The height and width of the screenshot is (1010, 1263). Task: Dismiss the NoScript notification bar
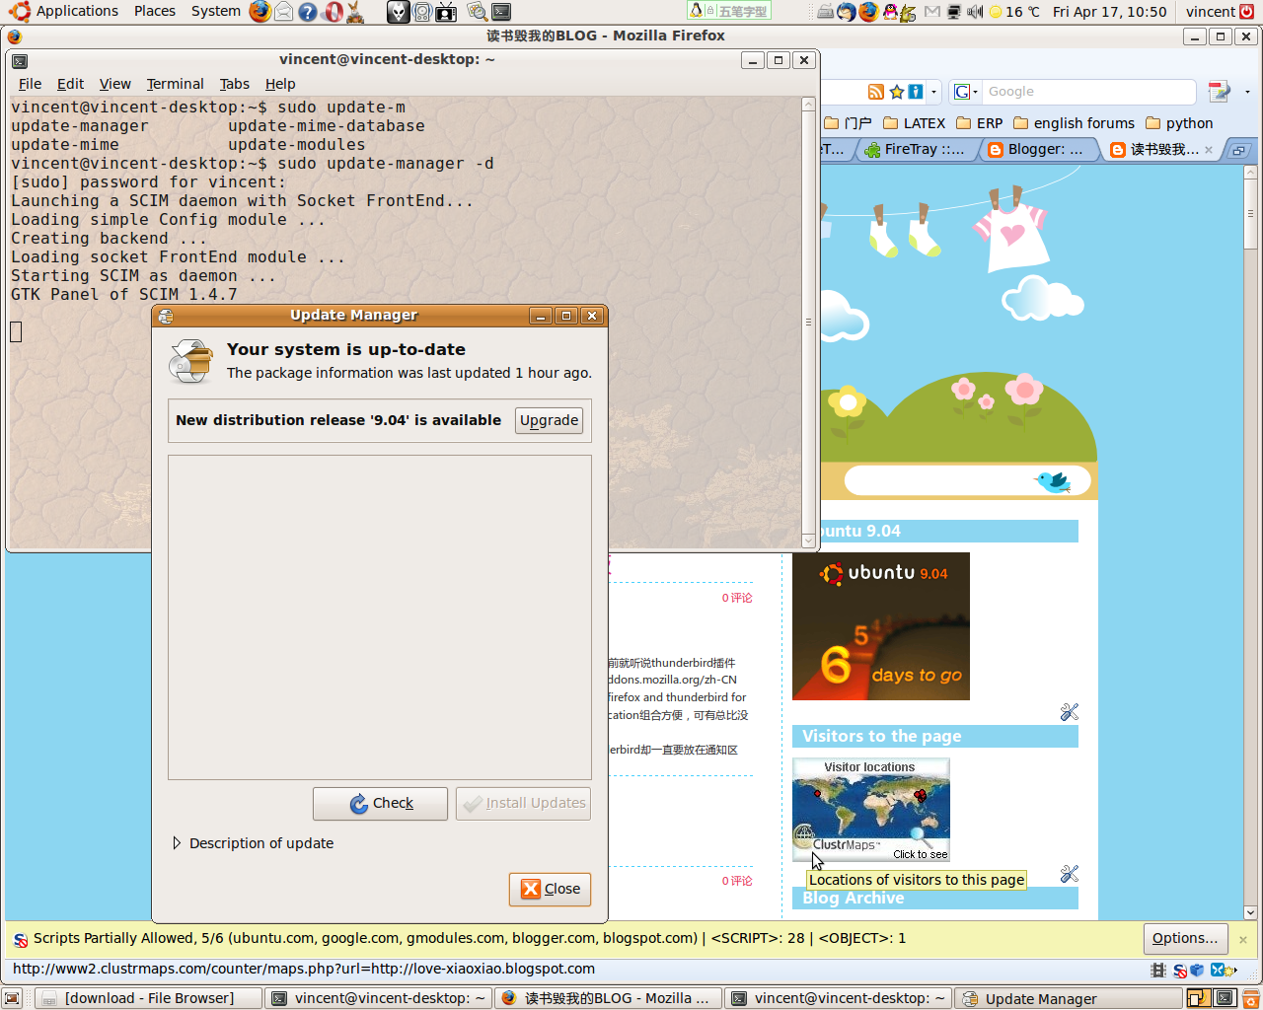click(x=1243, y=940)
